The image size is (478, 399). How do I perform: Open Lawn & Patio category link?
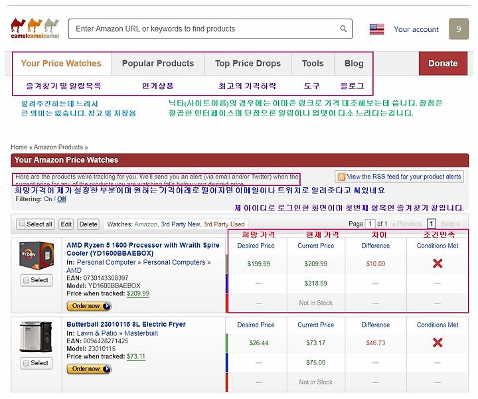coord(97,333)
